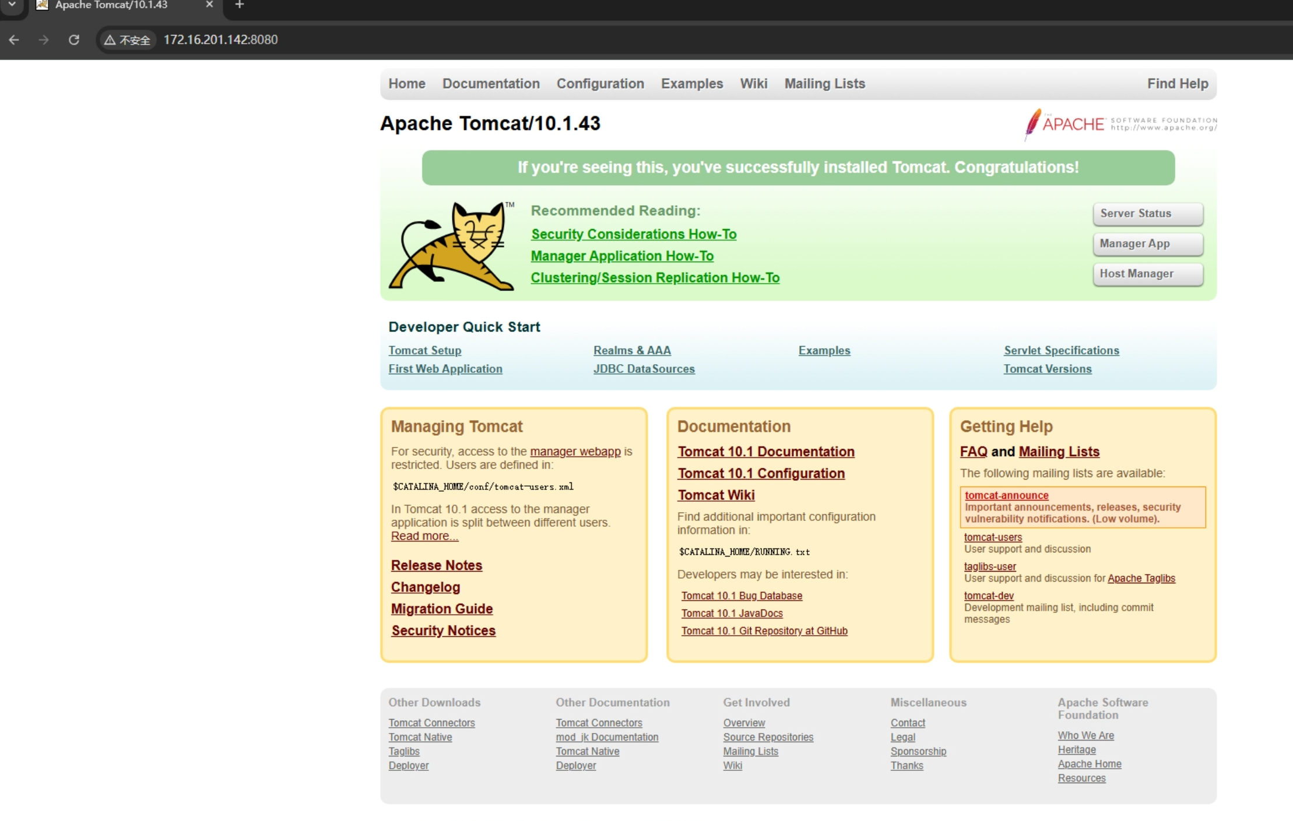This screenshot has width=1293, height=821.
Task: Open the FAQ link in Getting Help
Action: pos(974,452)
